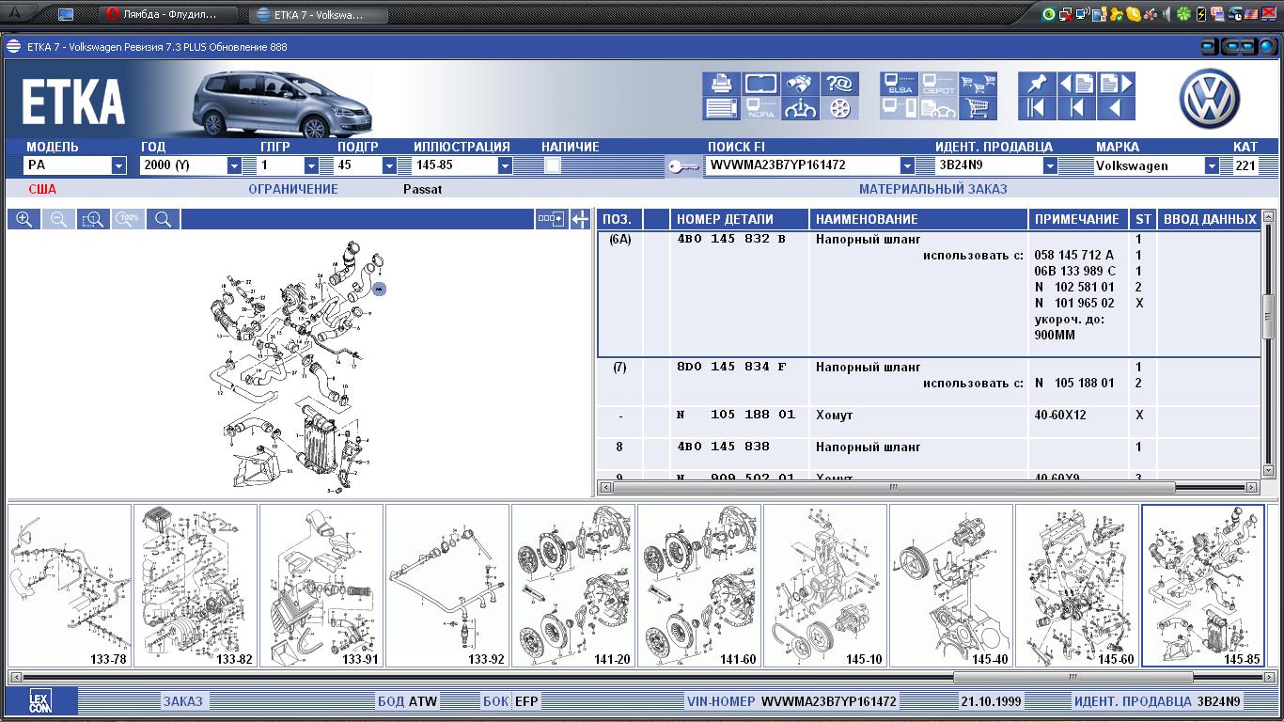Click the thumbnails strip toggle icon
Screen dimensions: 1284x722
(x=551, y=219)
